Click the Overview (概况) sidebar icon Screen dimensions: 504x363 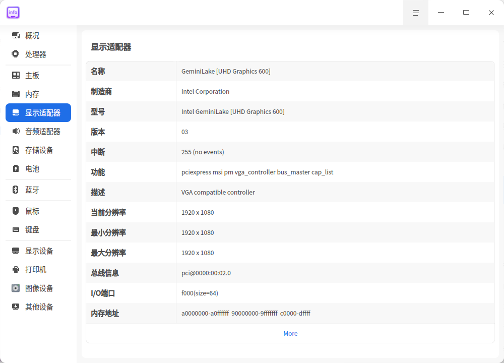(x=16, y=35)
